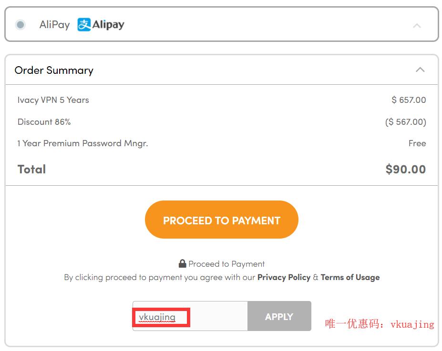Click 1 Year Premium Password Mngr. item

(x=82, y=143)
